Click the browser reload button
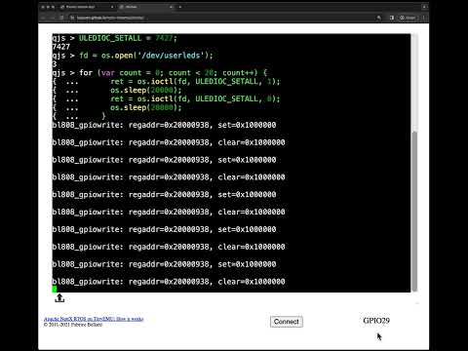This screenshot has width=468, height=351. (61, 18)
